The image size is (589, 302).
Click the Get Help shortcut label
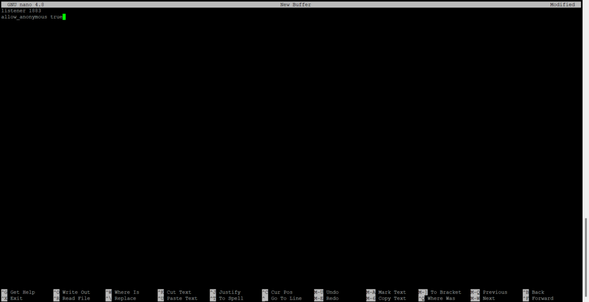(x=22, y=292)
